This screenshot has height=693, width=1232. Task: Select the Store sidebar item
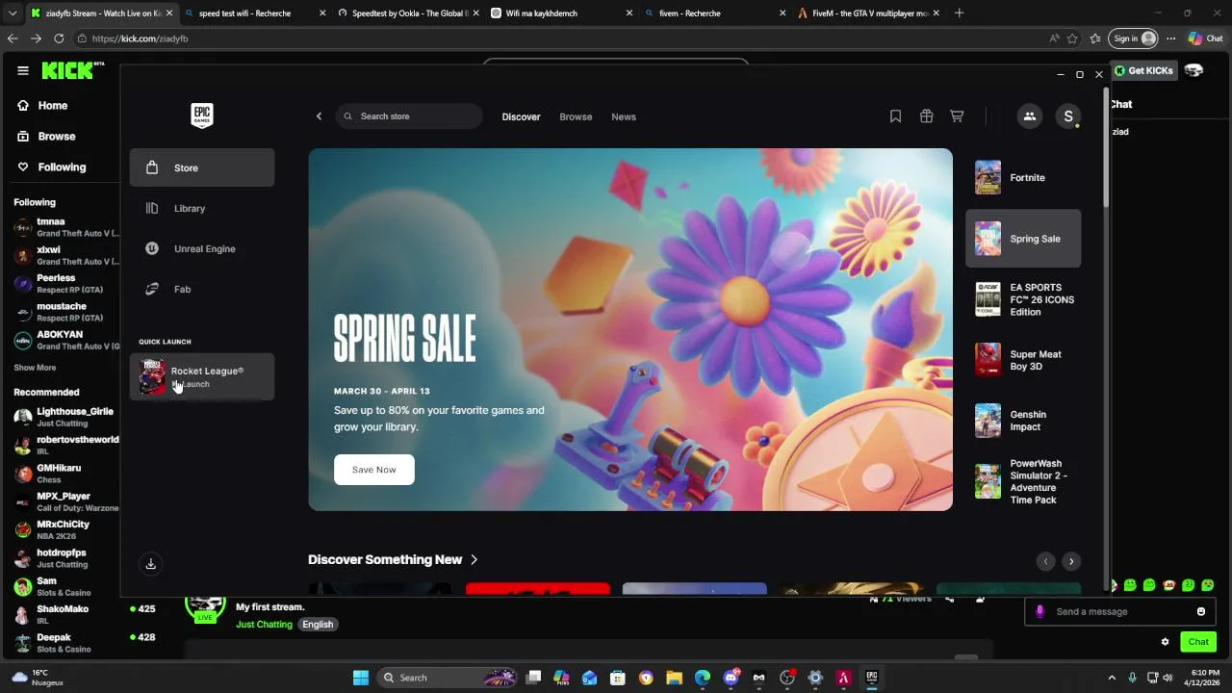click(x=202, y=167)
